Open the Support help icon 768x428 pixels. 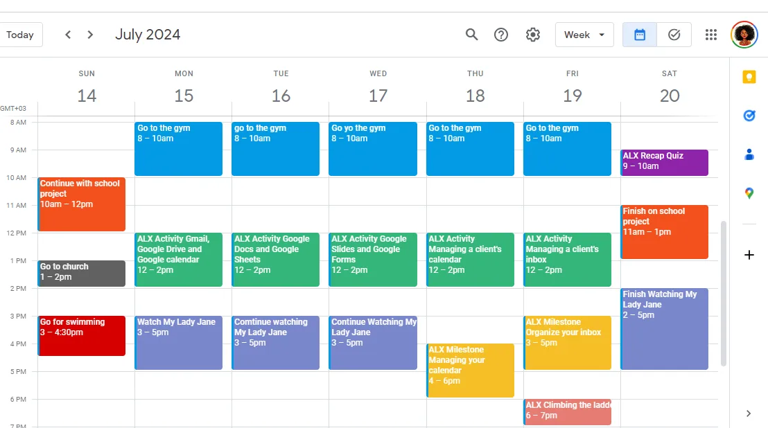pyautogui.click(x=501, y=35)
